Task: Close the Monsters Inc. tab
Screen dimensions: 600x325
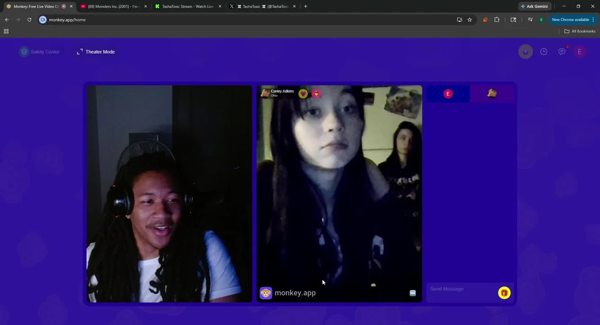Action: 145,6
